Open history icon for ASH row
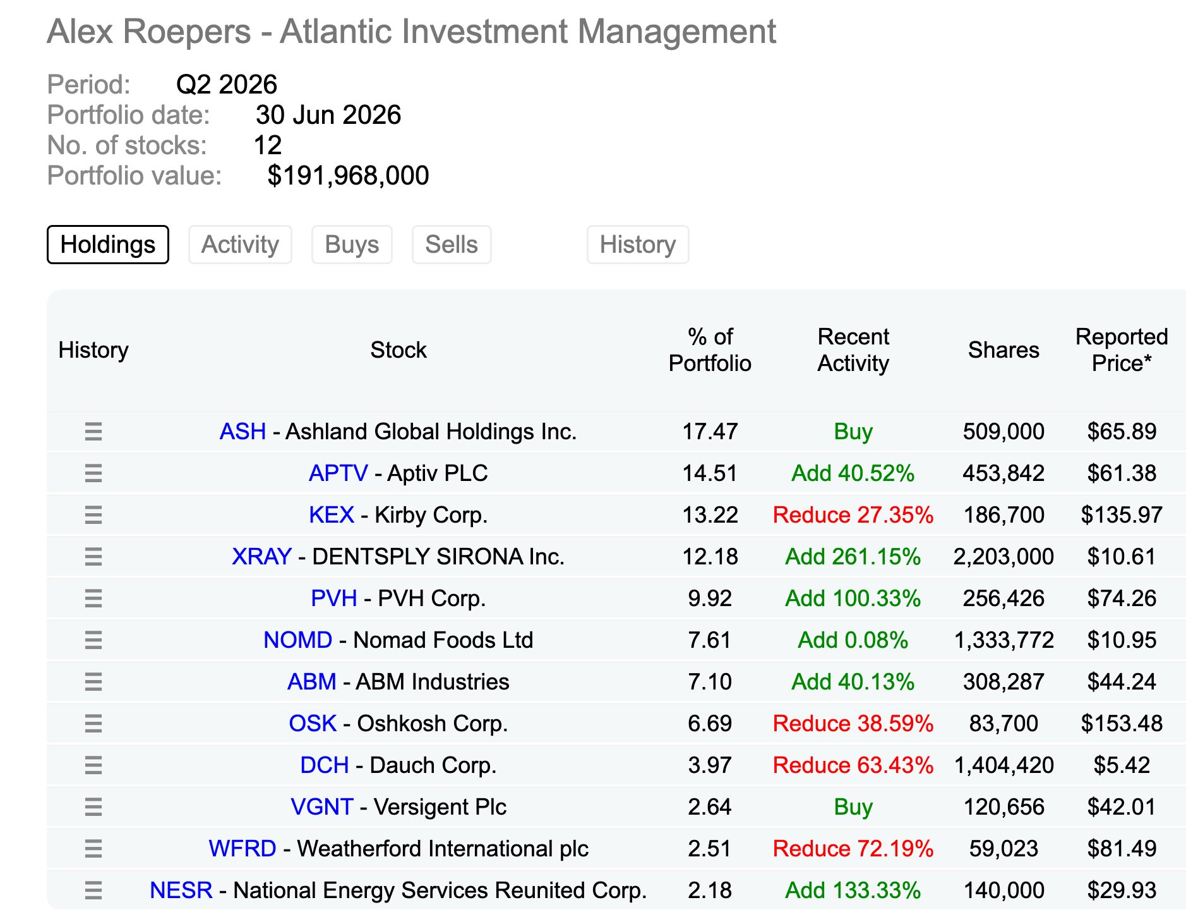The width and height of the screenshot is (1186, 924). [93, 432]
